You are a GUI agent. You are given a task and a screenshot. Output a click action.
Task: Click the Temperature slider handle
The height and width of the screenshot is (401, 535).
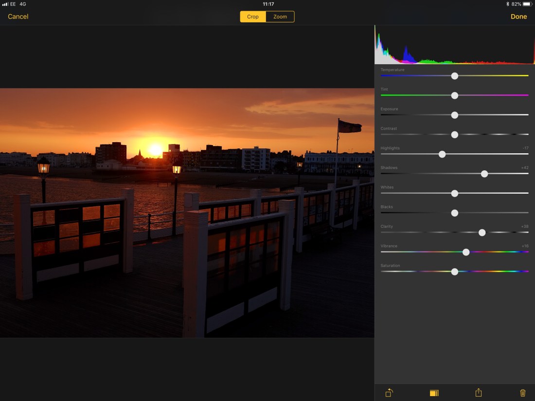click(455, 76)
